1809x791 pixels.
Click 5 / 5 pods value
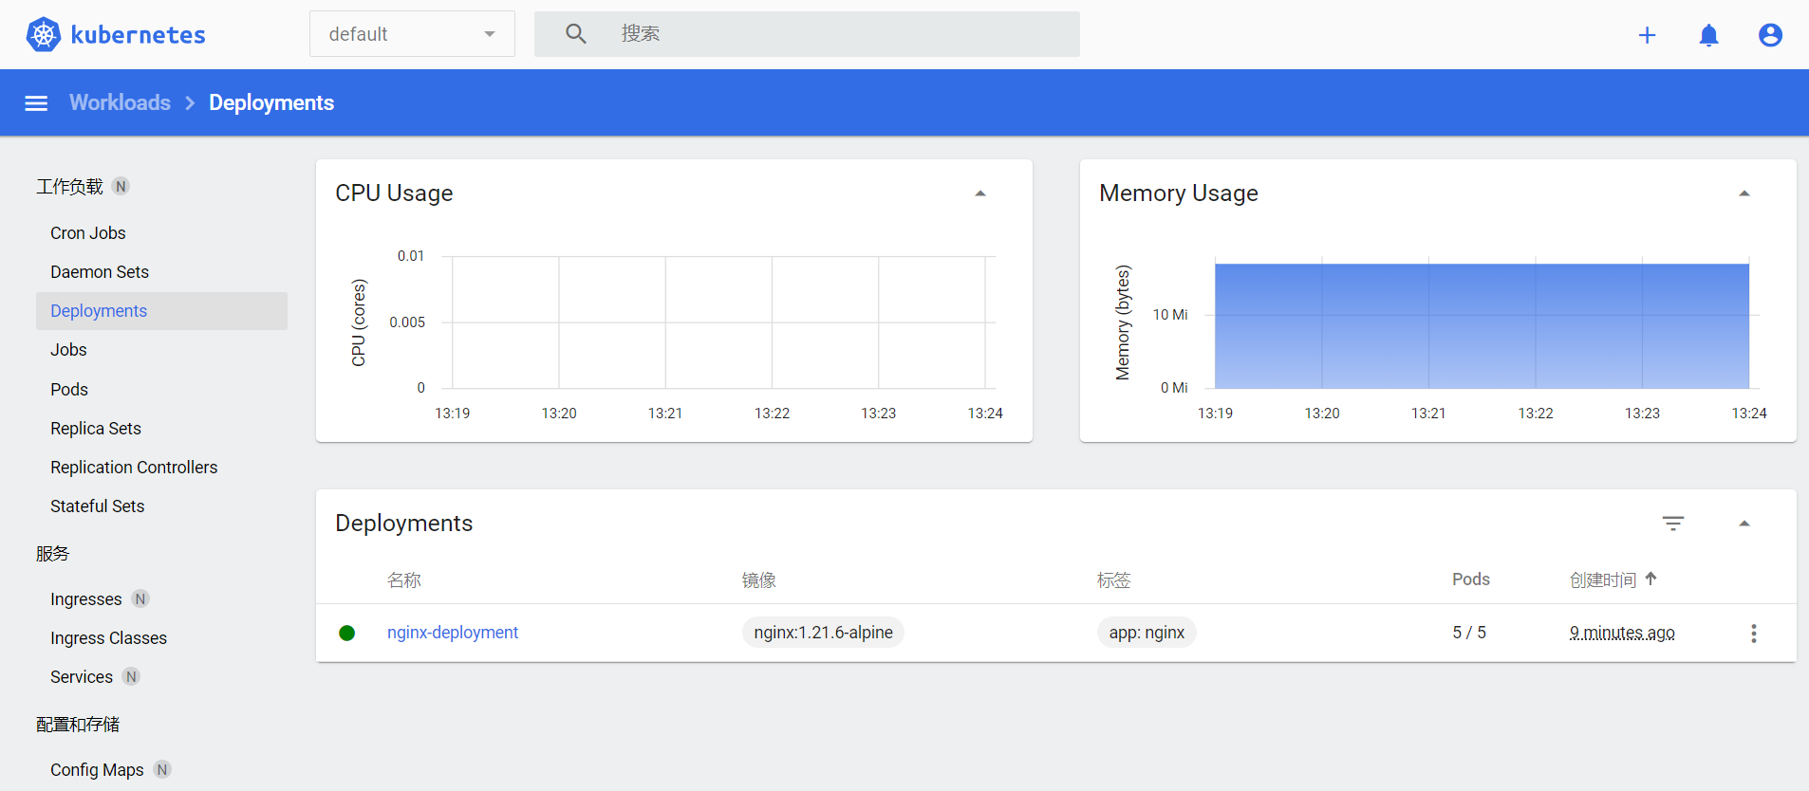coord(1469,633)
